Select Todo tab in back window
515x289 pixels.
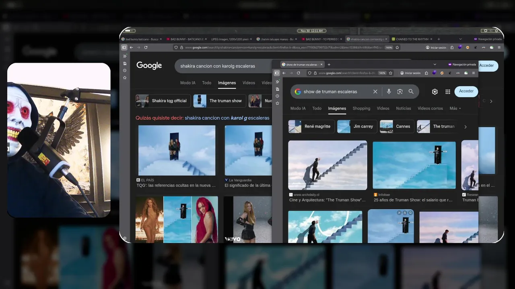[x=207, y=83]
